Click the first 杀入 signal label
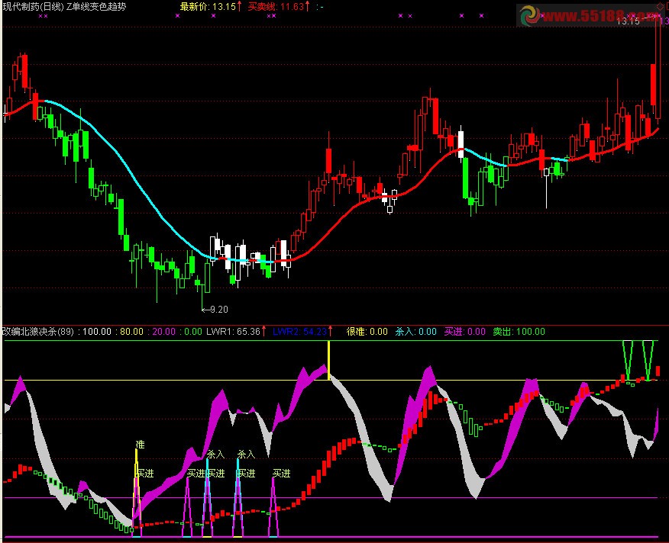The height and width of the screenshot is (543, 669). click(x=215, y=455)
